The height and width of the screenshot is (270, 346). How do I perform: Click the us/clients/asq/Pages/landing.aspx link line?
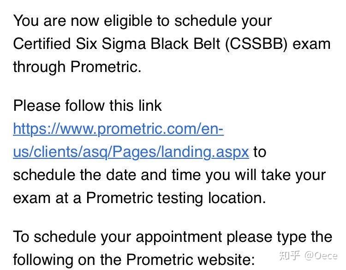point(131,152)
